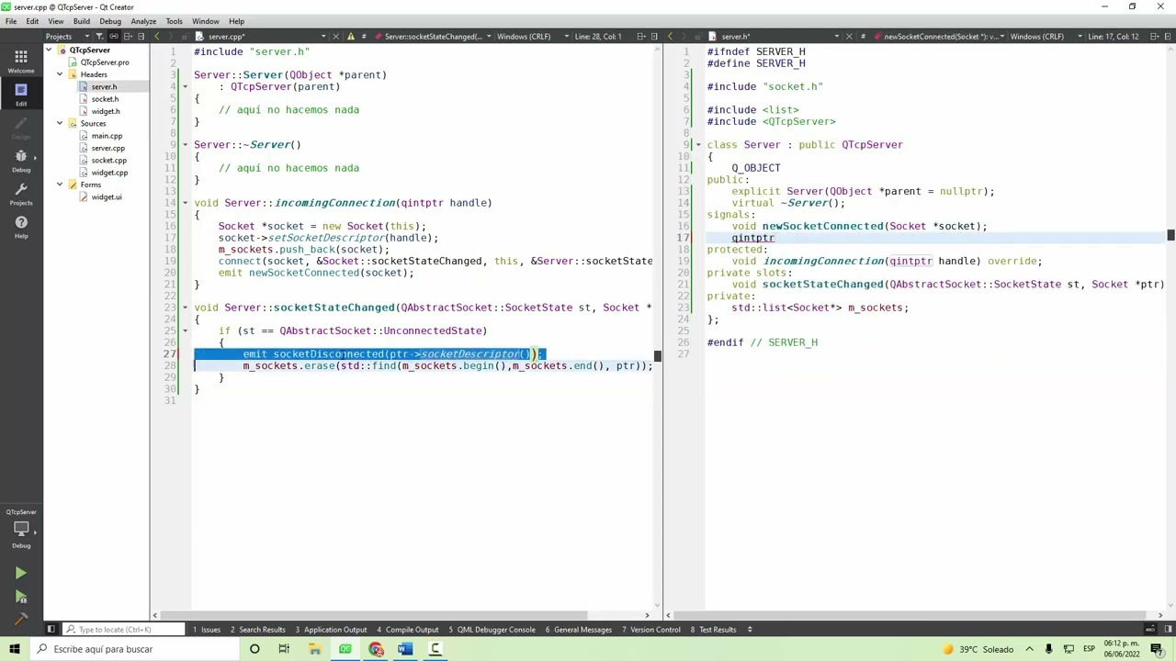The image size is (1176, 661).
Task: Open left editor Windows (CRLF) line ending dropdown
Action: (529, 37)
